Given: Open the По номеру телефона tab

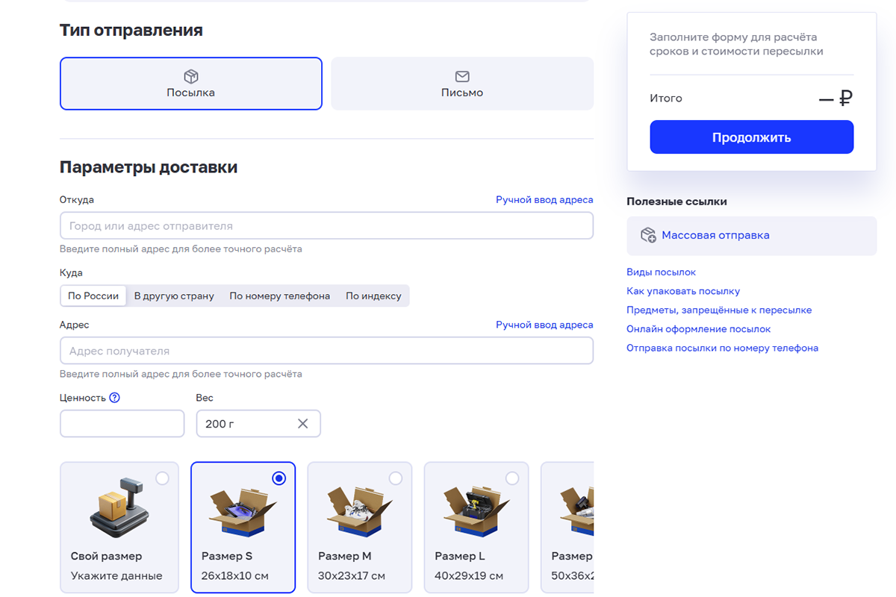Looking at the screenshot, I should click(280, 296).
